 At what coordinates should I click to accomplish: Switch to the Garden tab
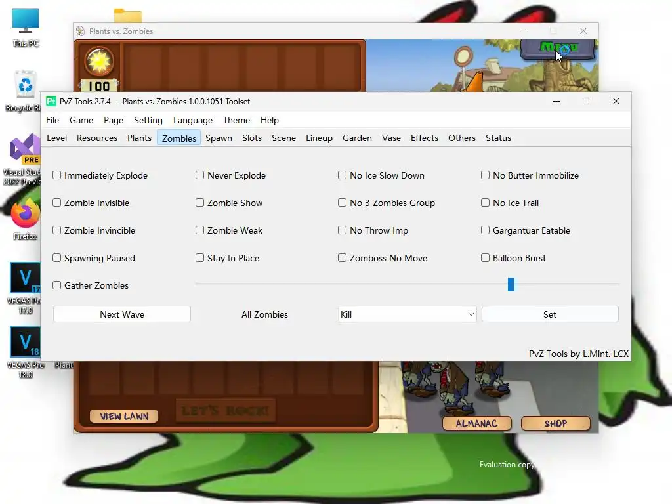(357, 138)
